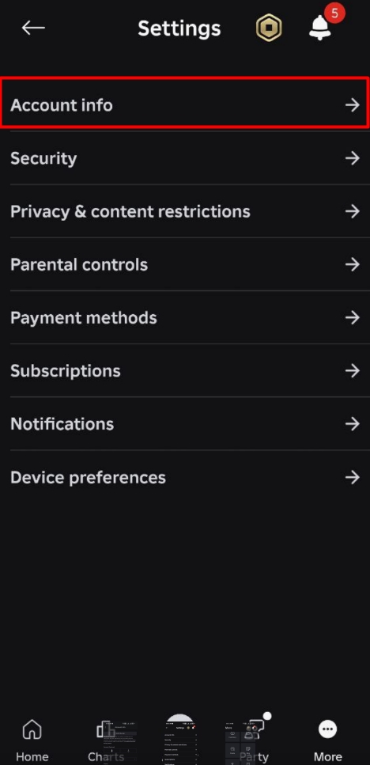Tap the arrow beside Parental controls
370x765 pixels.
(353, 264)
